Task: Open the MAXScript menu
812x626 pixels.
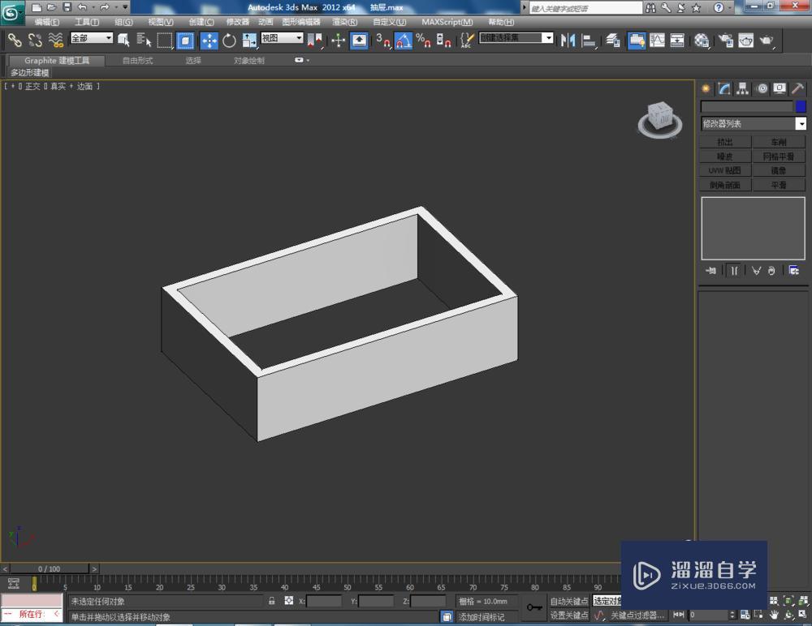Action: coord(446,22)
